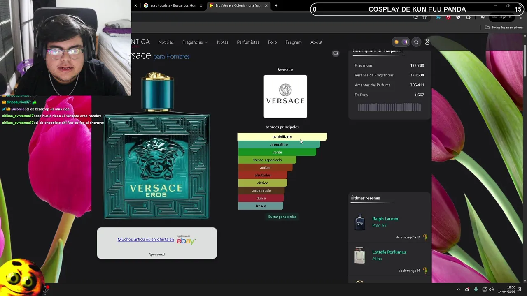This screenshot has height=296, width=527.
Task: Open the notification bell in taskbar
Action: [520, 289]
